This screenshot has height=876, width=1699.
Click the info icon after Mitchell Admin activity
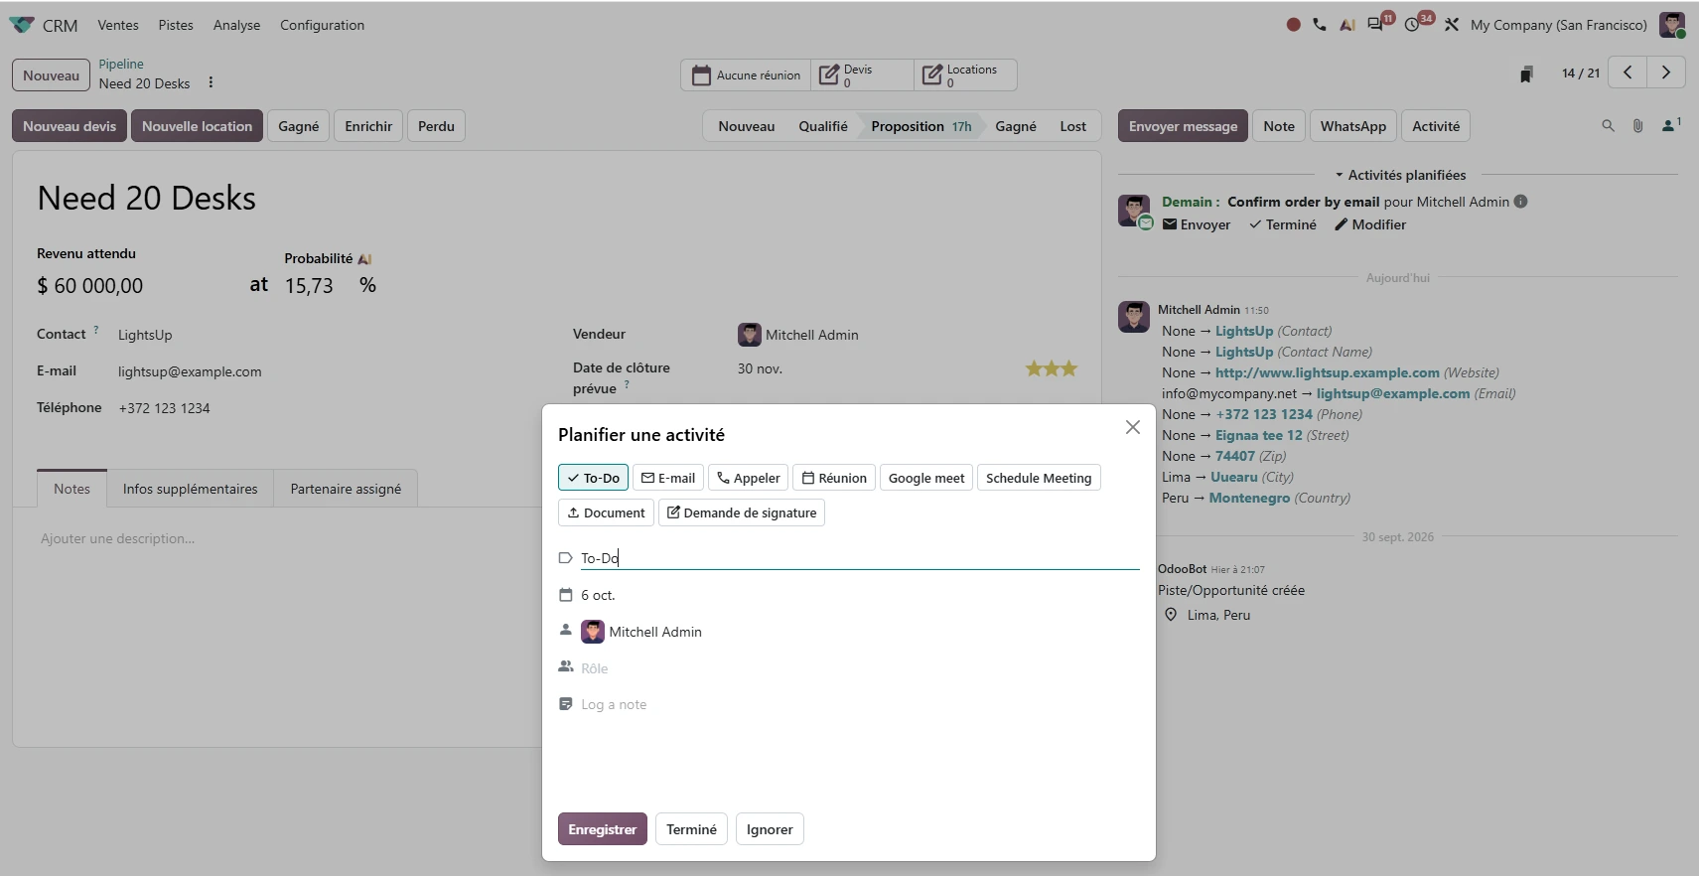tap(1521, 202)
